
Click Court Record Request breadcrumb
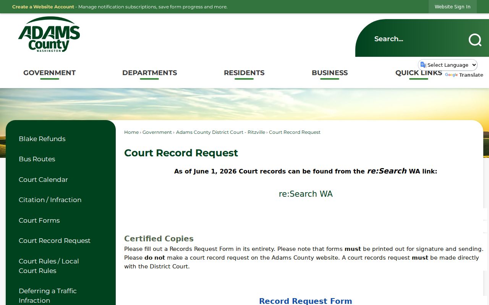(x=295, y=132)
